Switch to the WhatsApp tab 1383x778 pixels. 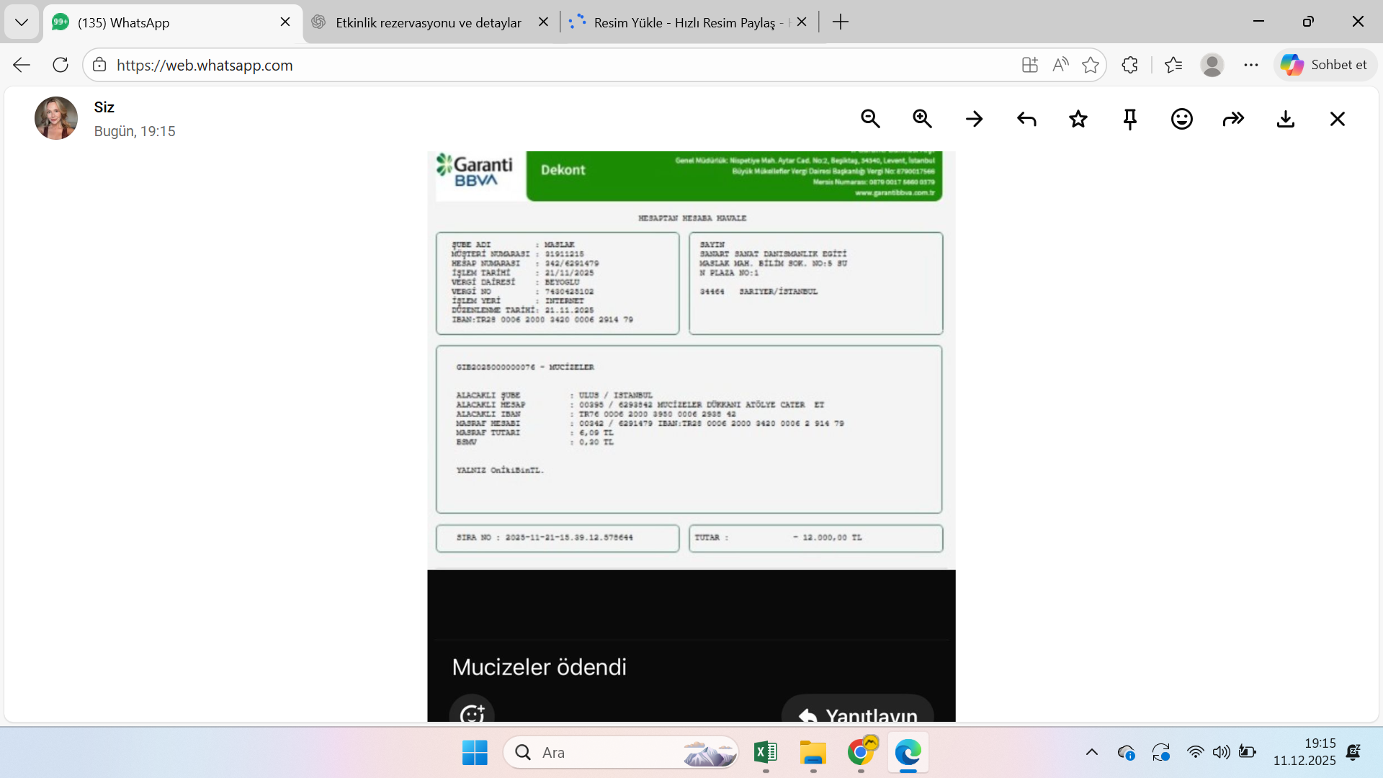[173, 22]
